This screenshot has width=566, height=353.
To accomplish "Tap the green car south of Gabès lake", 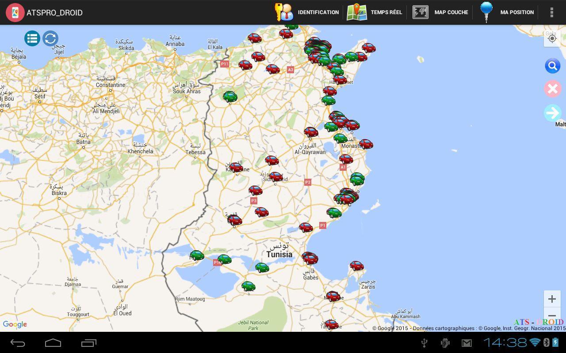I will 248,286.
